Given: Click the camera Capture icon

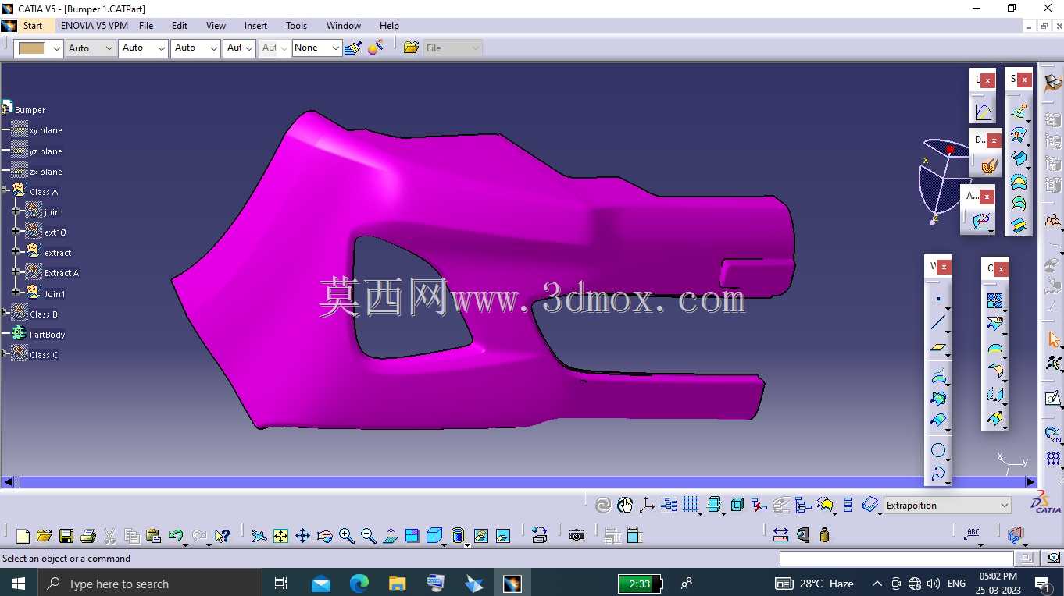Looking at the screenshot, I should click(577, 535).
